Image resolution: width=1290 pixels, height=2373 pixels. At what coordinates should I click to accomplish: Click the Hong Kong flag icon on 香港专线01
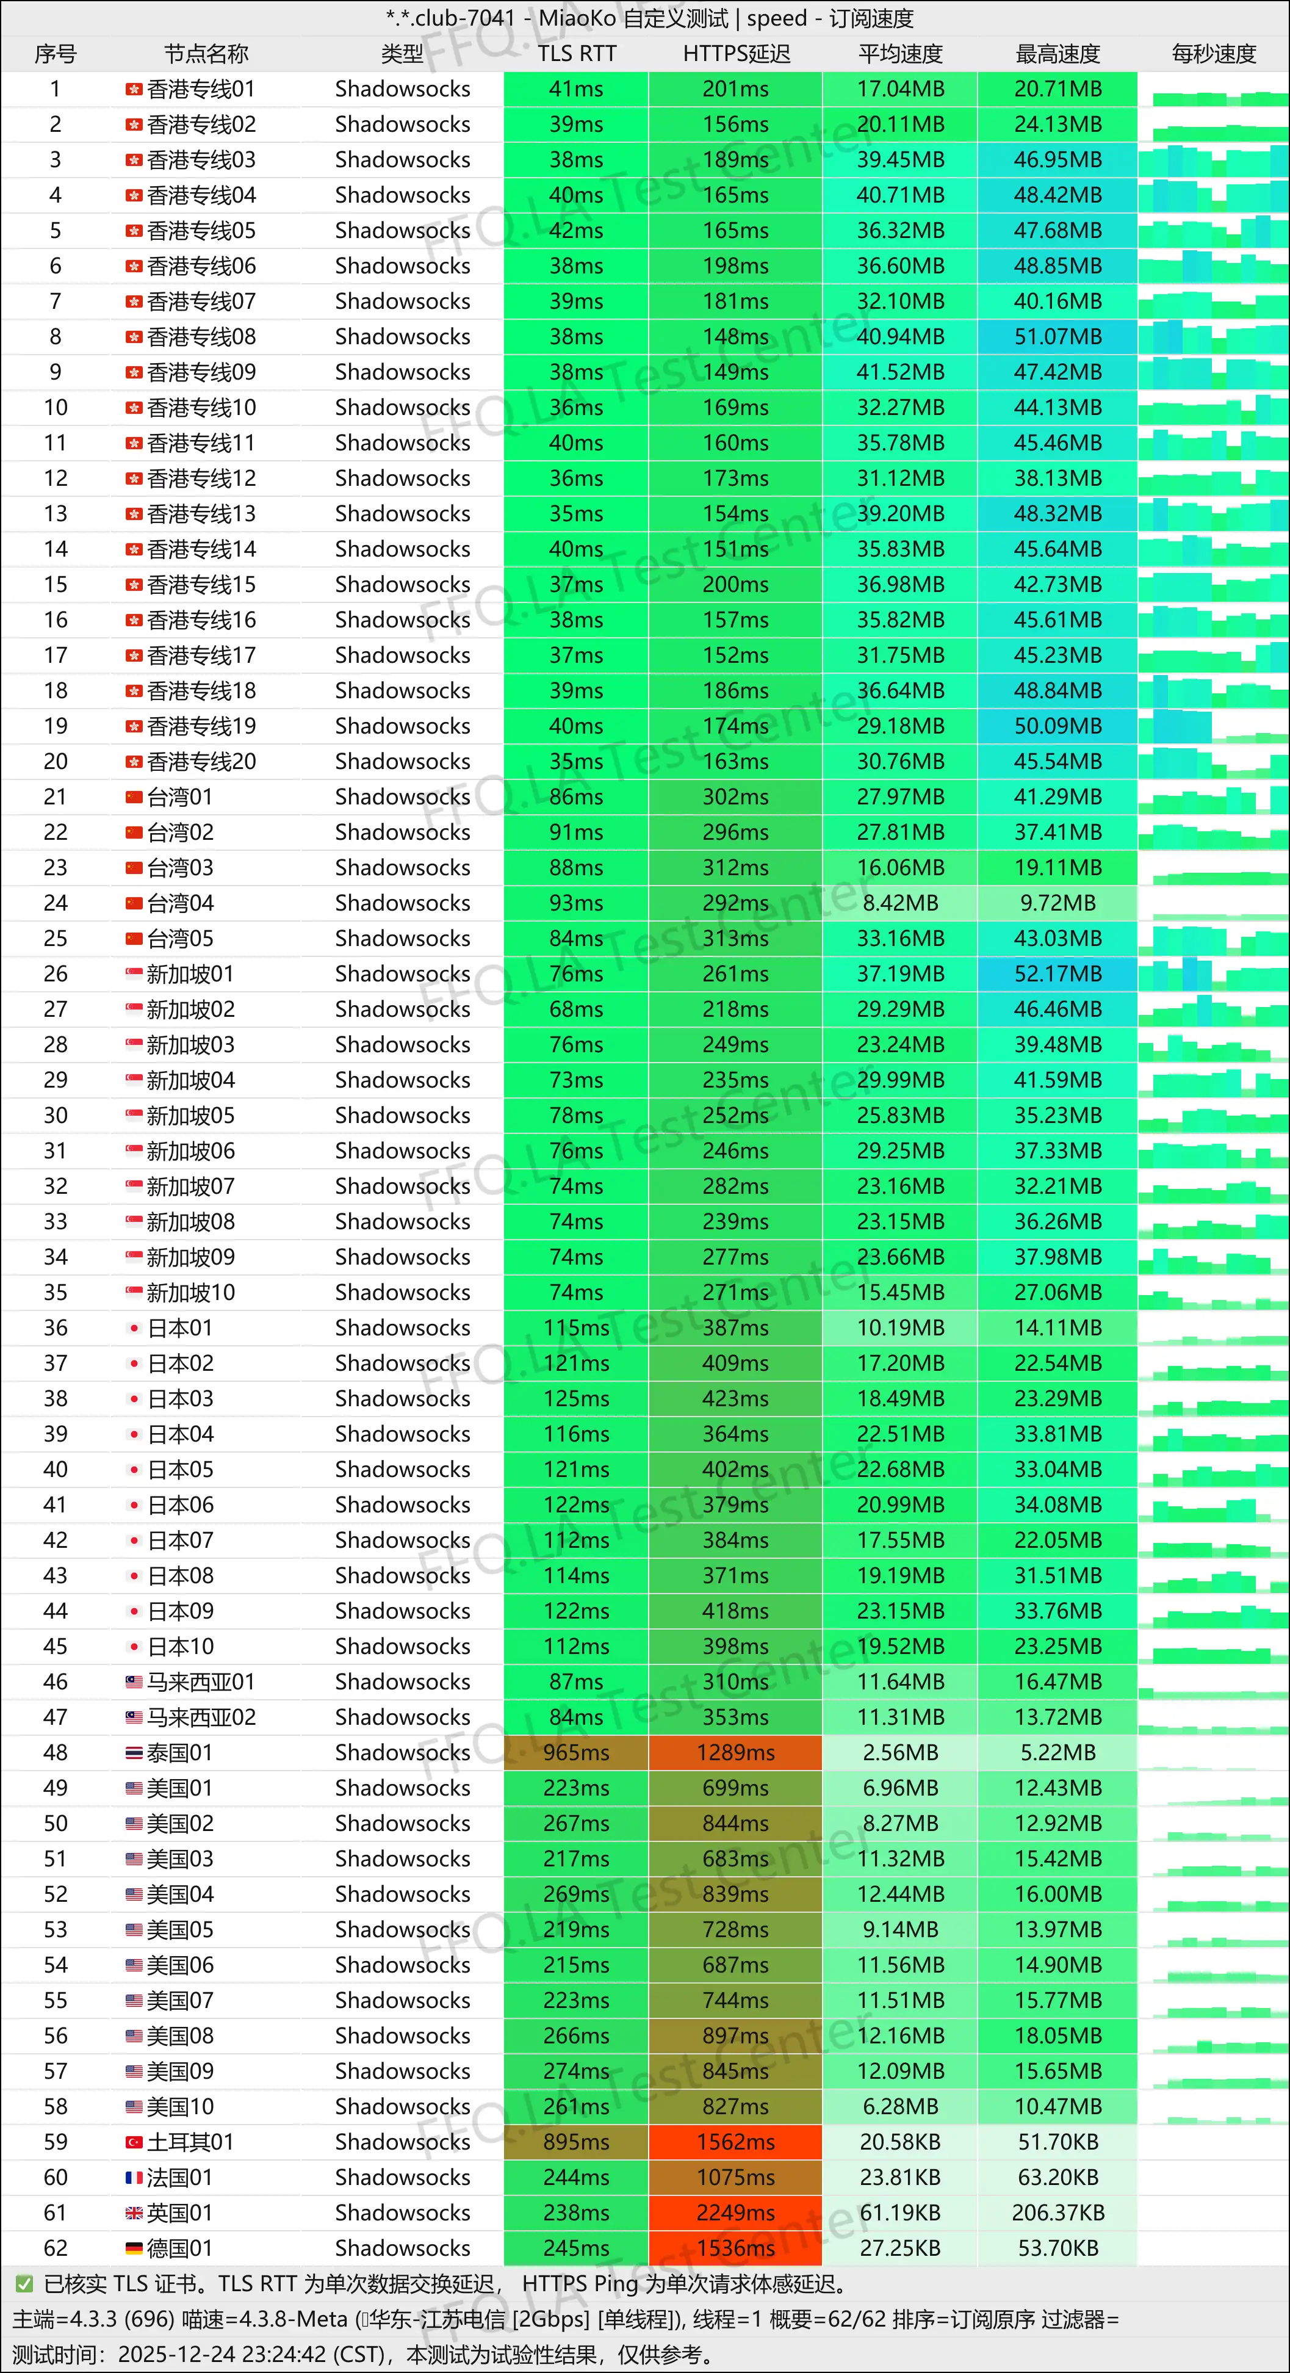click(x=134, y=89)
